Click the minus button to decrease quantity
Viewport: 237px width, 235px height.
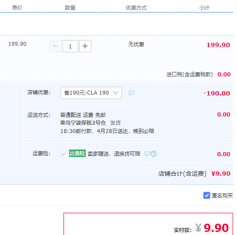(56, 46)
